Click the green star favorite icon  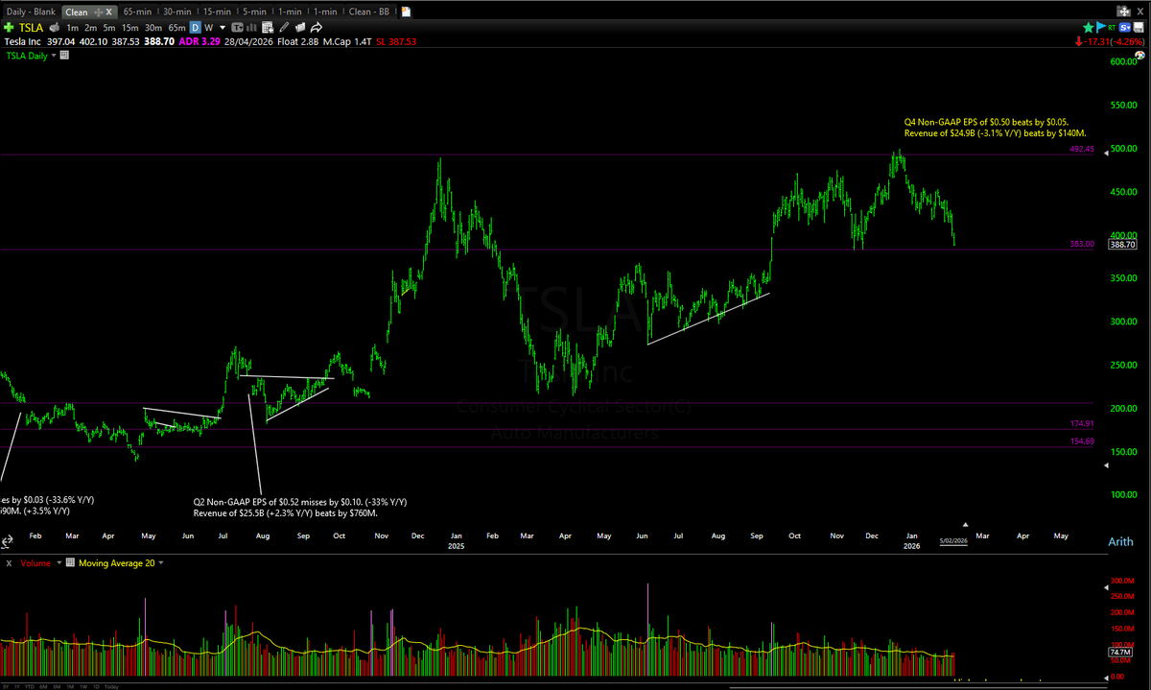tap(1089, 27)
